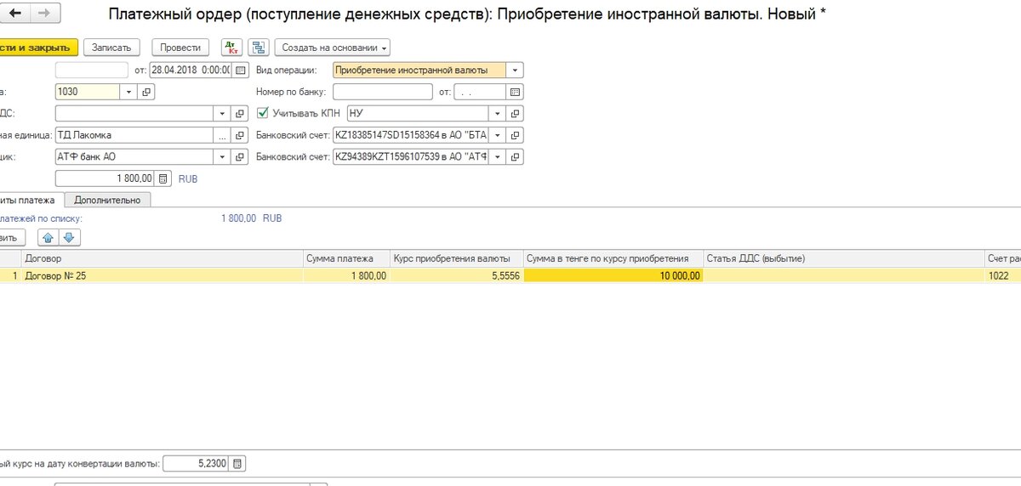Expand the account 1030 dropdown
Image resolution: width=1021 pixels, height=486 pixels.
click(128, 92)
